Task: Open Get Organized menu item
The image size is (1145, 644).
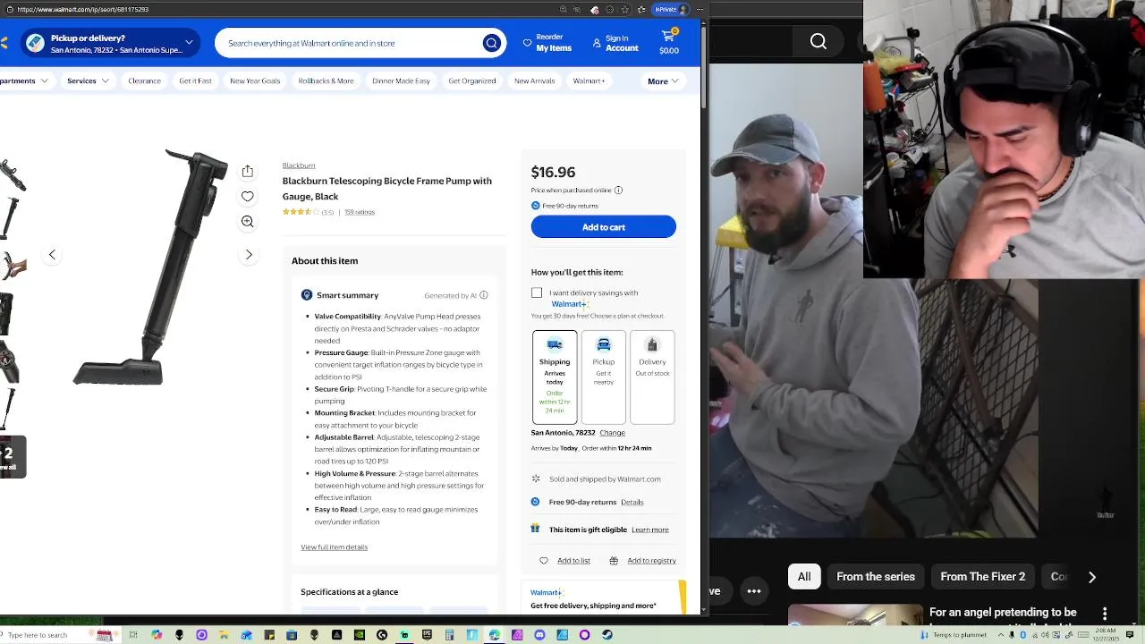Action: coord(472,80)
